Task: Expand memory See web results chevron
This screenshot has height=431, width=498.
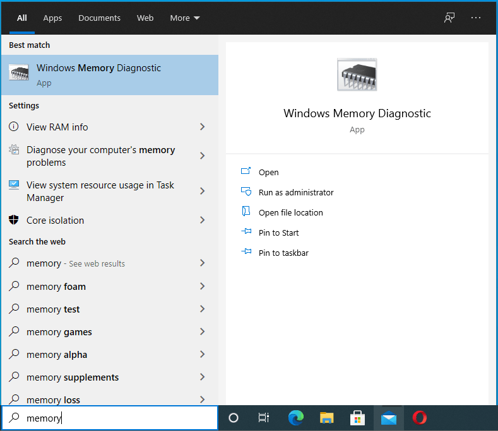Action: click(203, 263)
